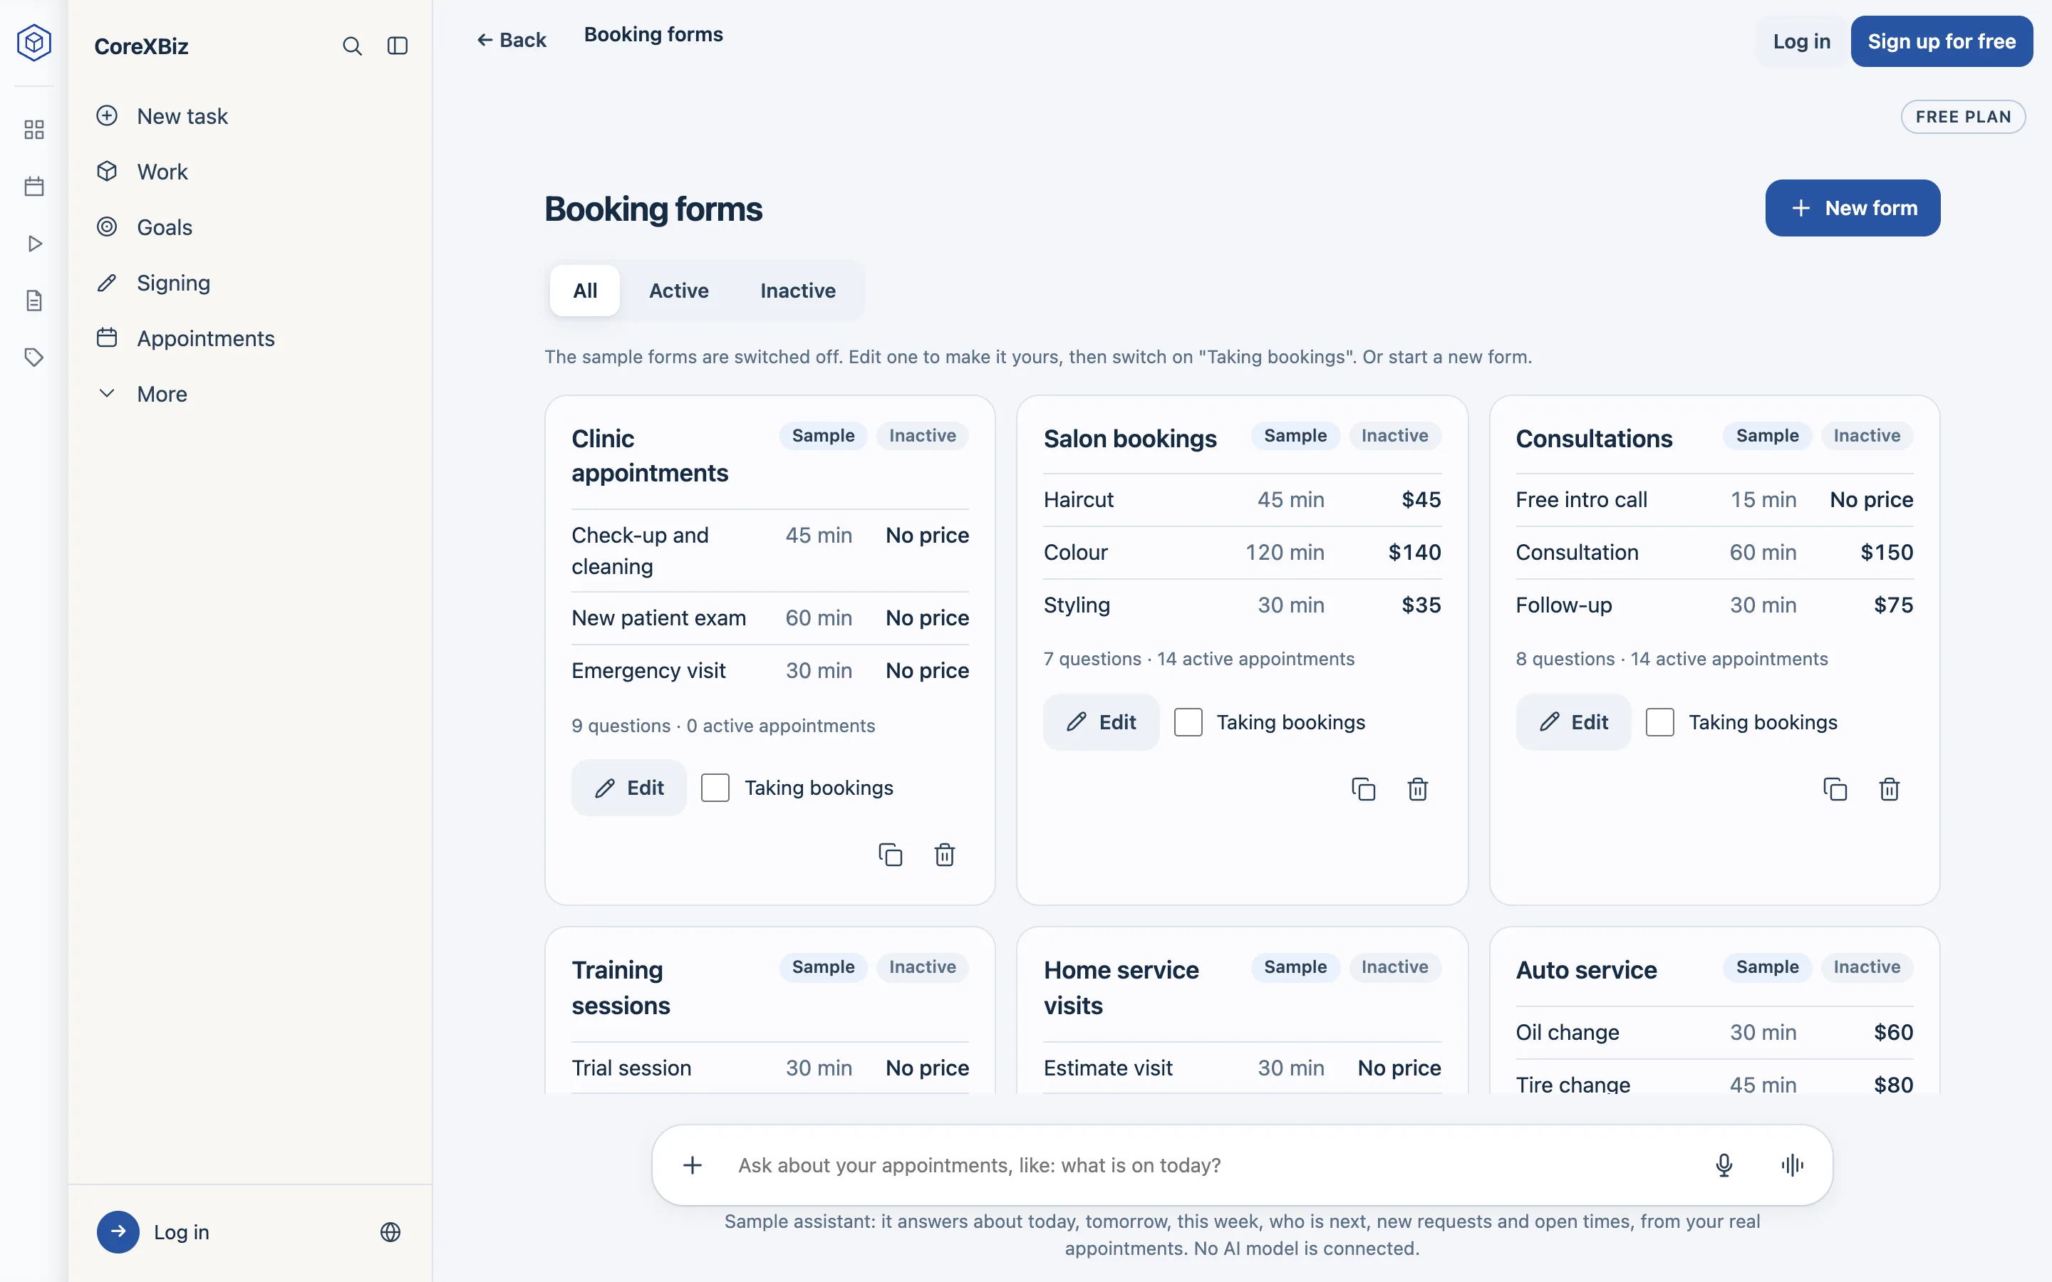Click the microphone icon in the ask box
Screen dimensions: 2052x1282
click(x=1724, y=1165)
